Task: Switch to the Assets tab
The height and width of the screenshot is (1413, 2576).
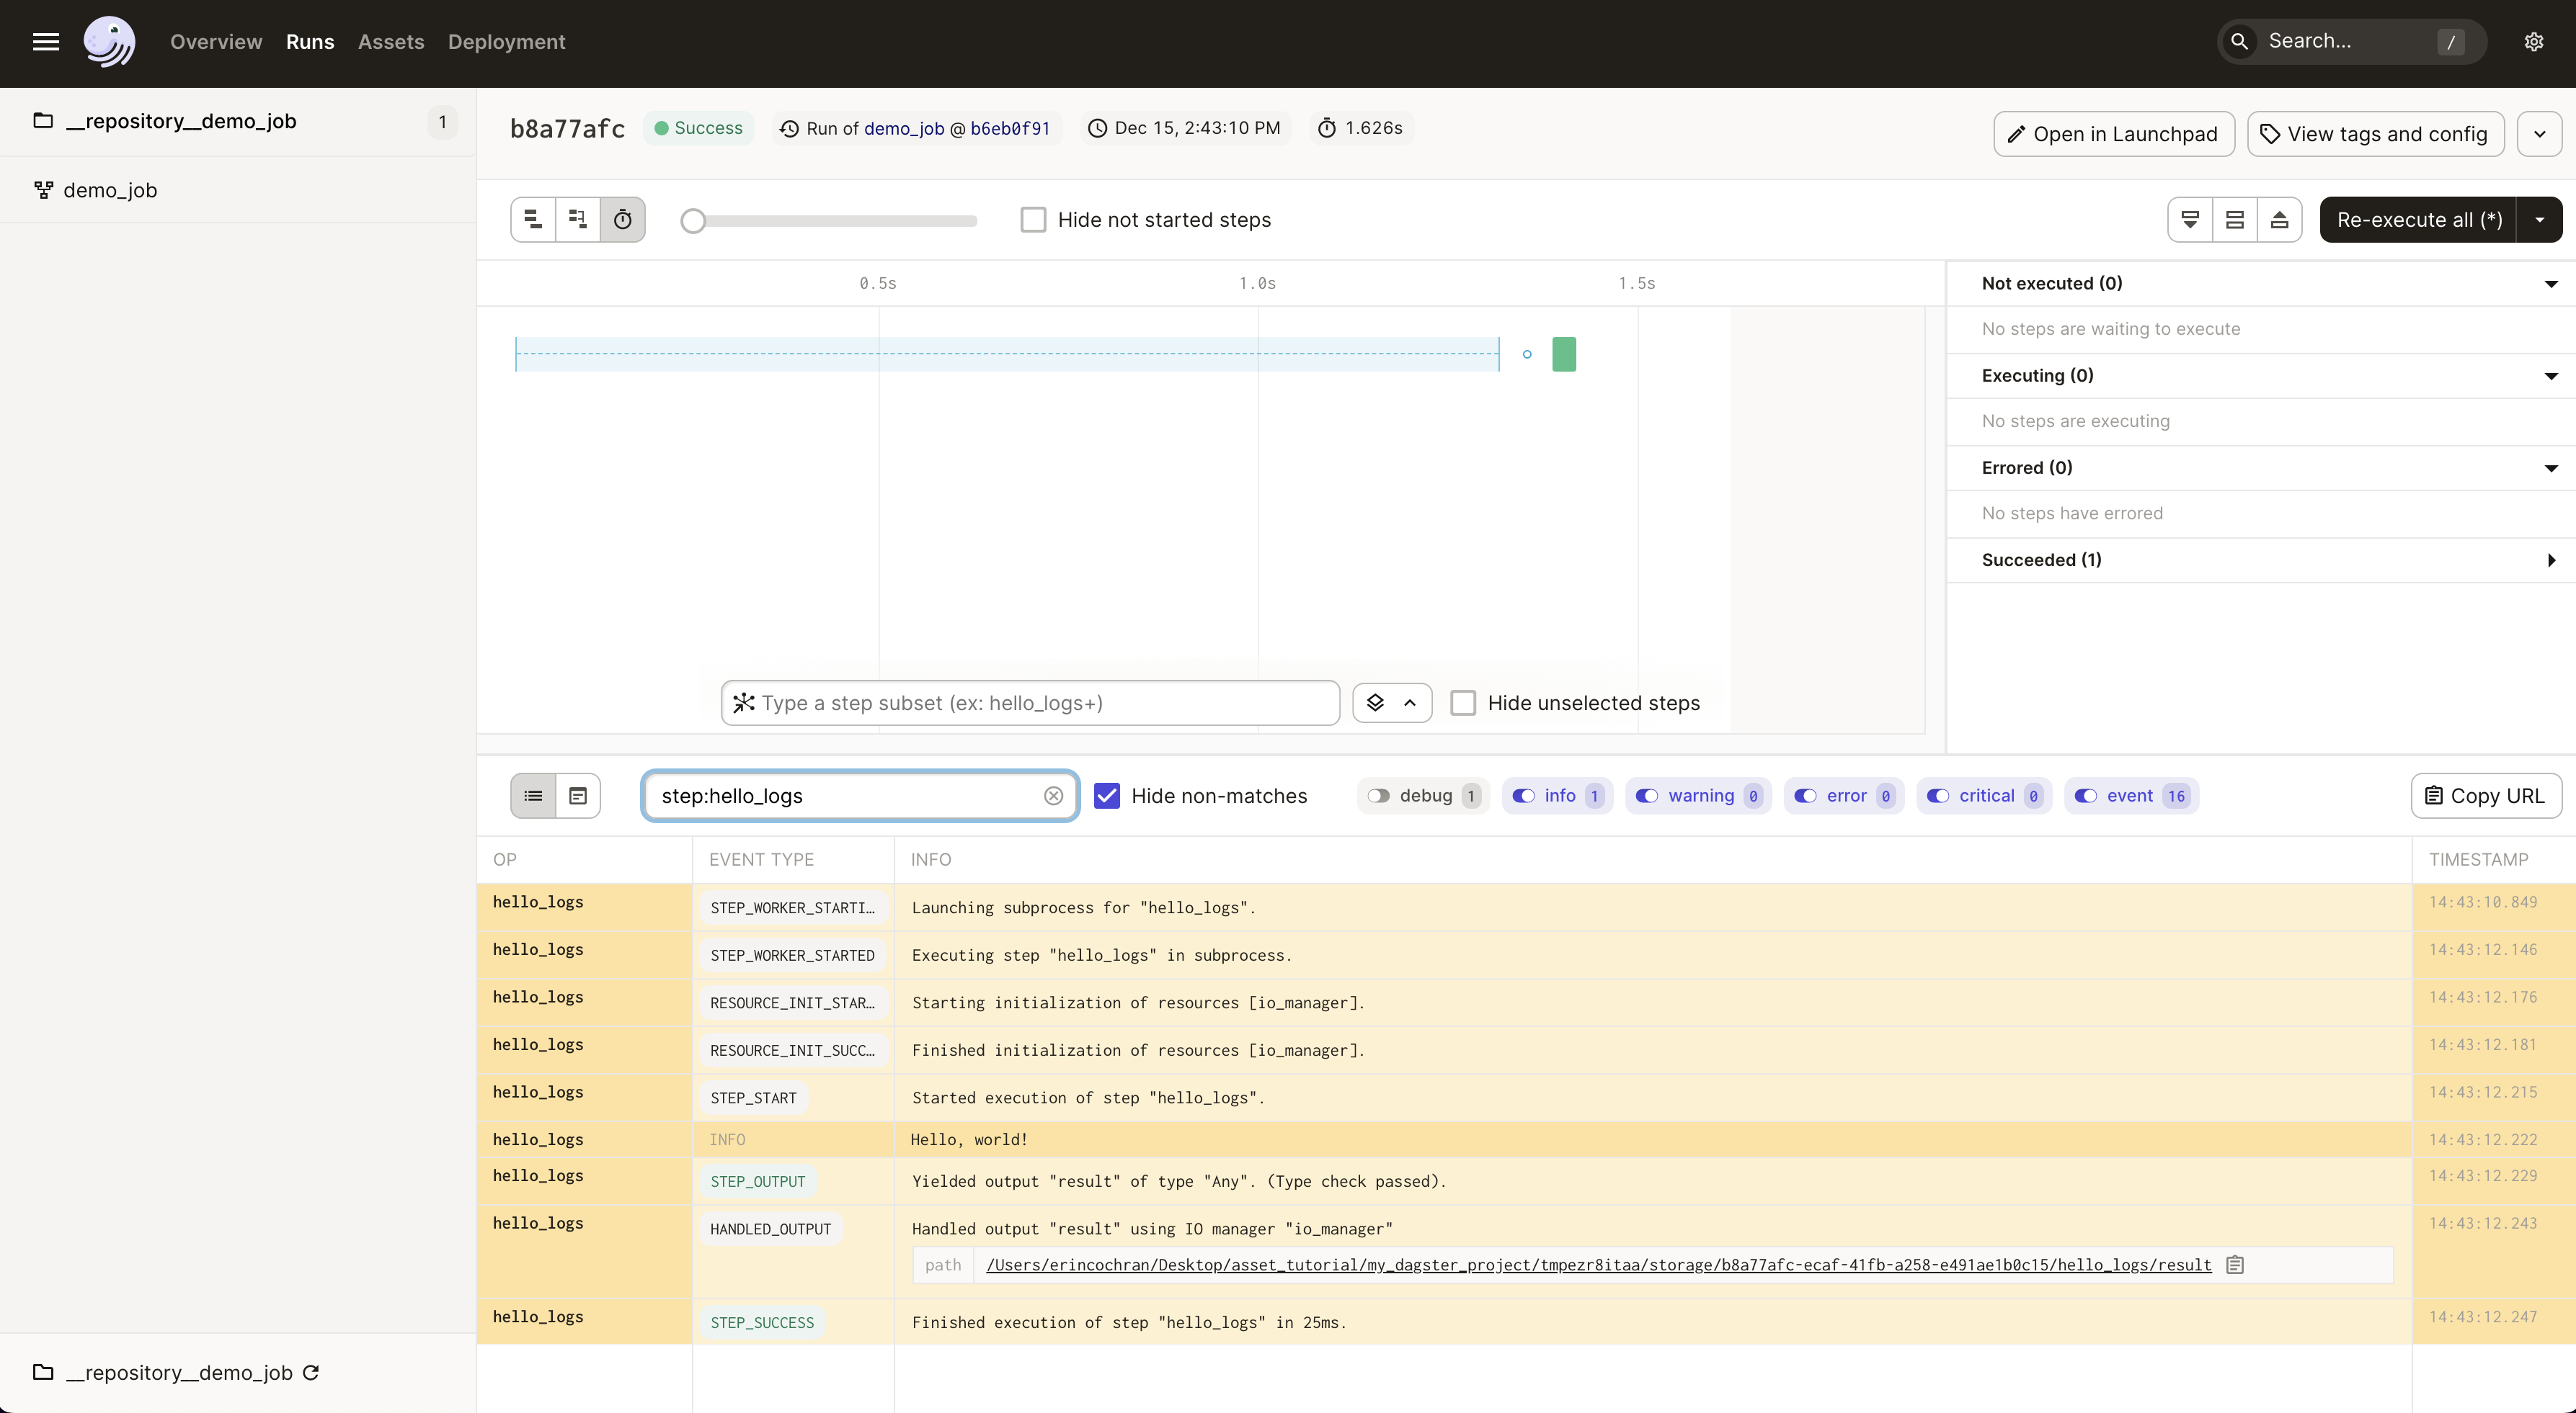Action: click(391, 42)
